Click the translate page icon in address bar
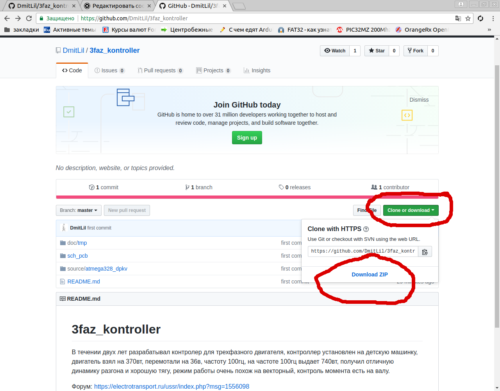This screenshot has height=391, width=500. click(458, 18)
